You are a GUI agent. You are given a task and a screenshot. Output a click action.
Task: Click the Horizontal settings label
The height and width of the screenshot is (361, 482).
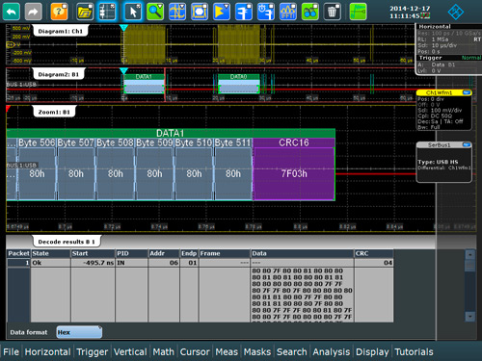point(435,27)
